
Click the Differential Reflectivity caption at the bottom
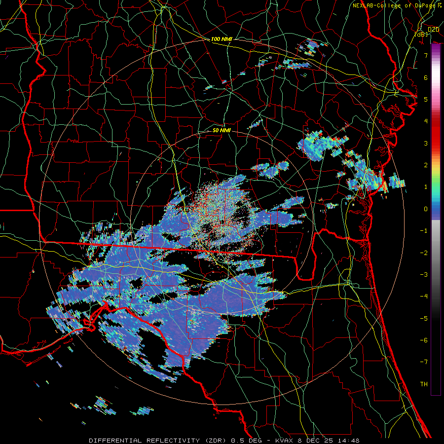224,441
